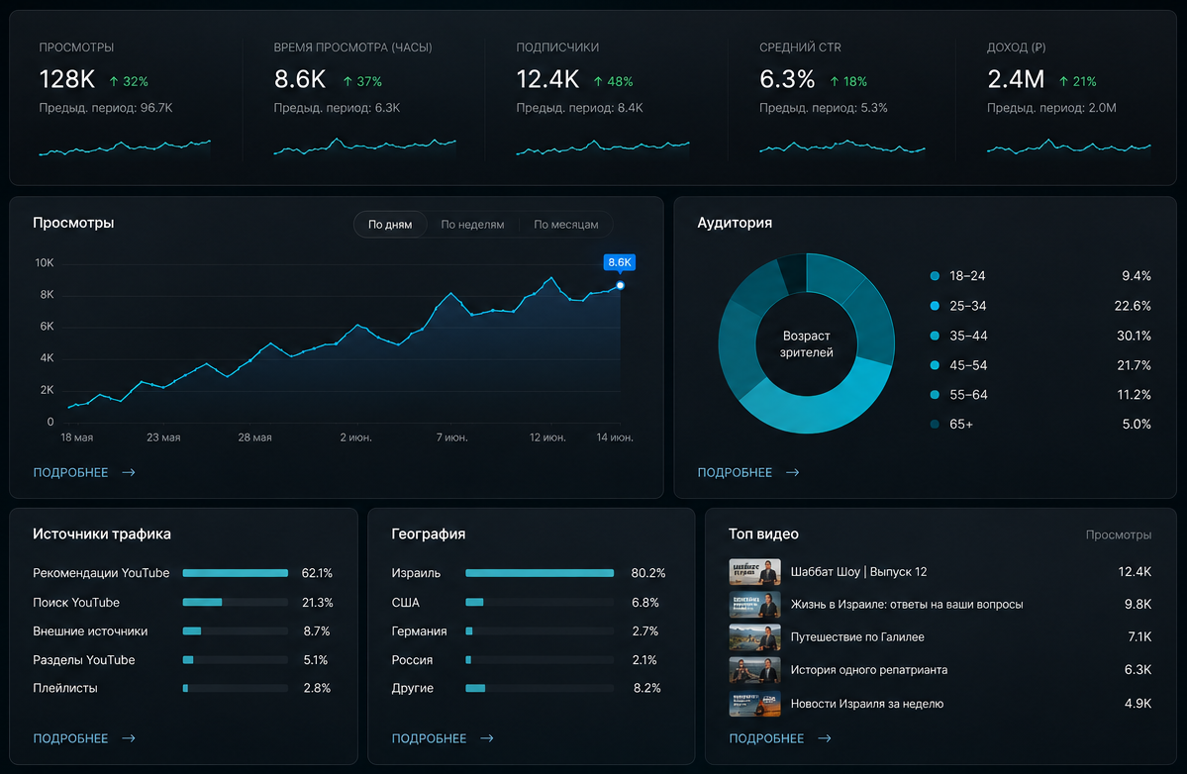Viewport: 1187px width, 774px height.
Task: Click the 'Рекомендации YouTube' traffic bar
Action: pyautogui.click(x=236, y=573)
